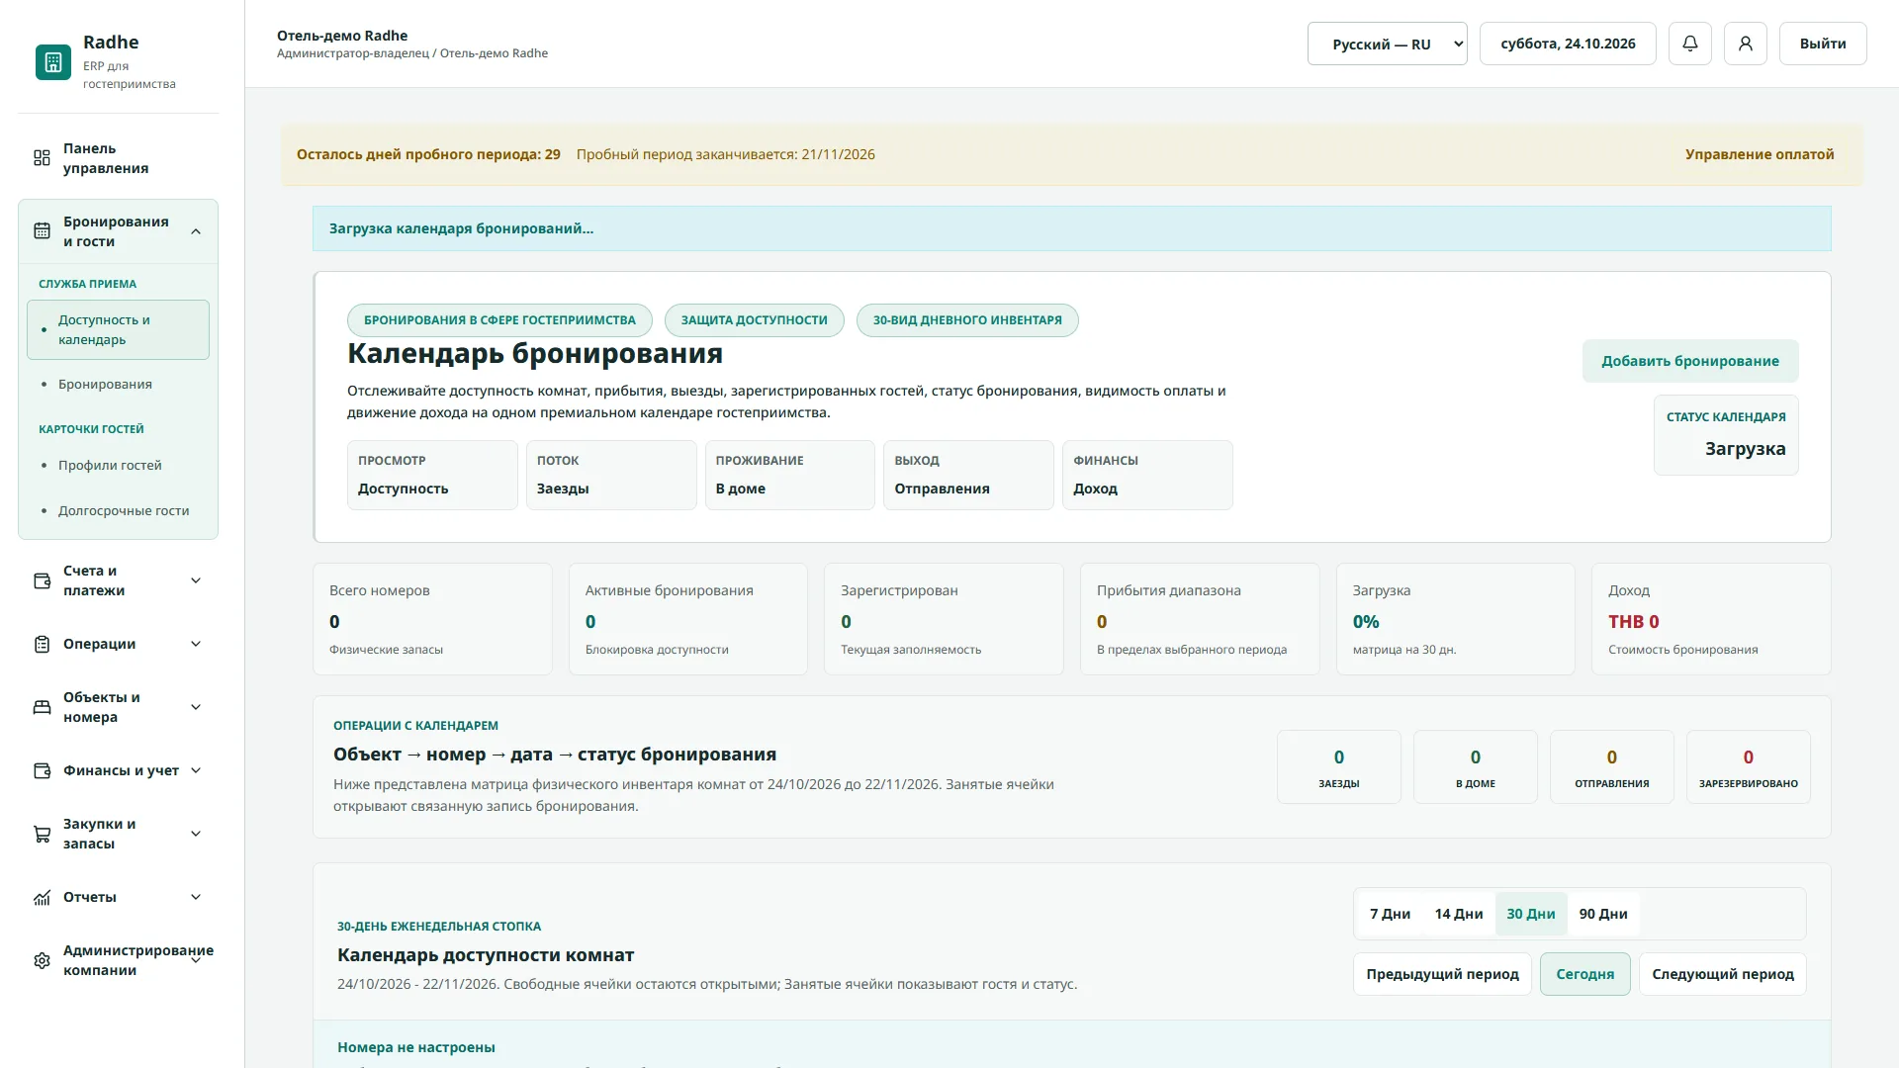This screenshot has width=1899, height=1068.
Task: Click the date button суббота, 24.10.2026
Action: point(1568,44)
